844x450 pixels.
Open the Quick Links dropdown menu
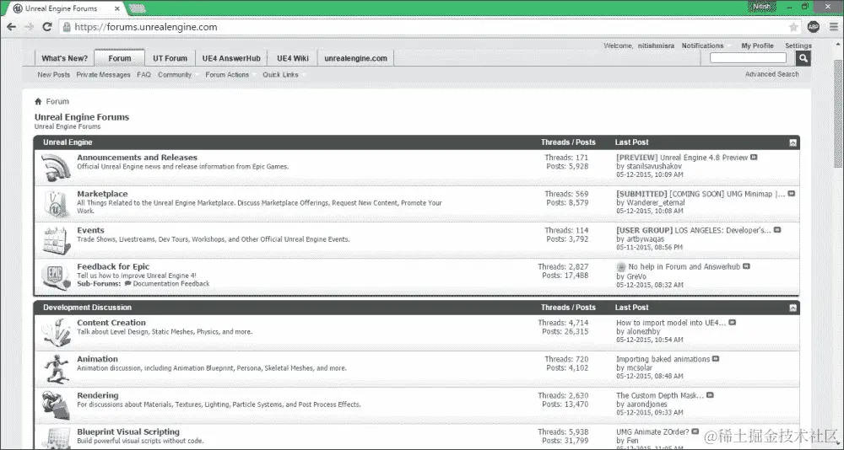(x=284, y=75)
